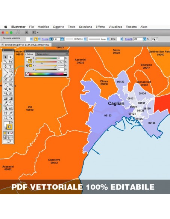Enable Draw Normal mode
170x219 pixels.
(x=5, y=137)
